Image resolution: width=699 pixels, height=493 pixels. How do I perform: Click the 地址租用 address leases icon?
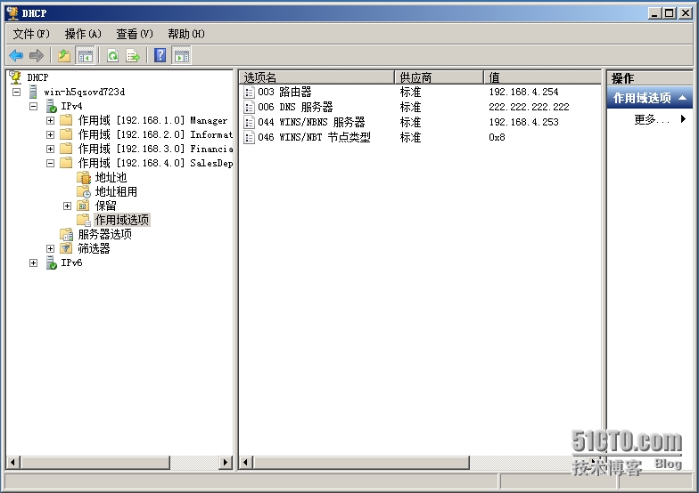click(84, 192)
